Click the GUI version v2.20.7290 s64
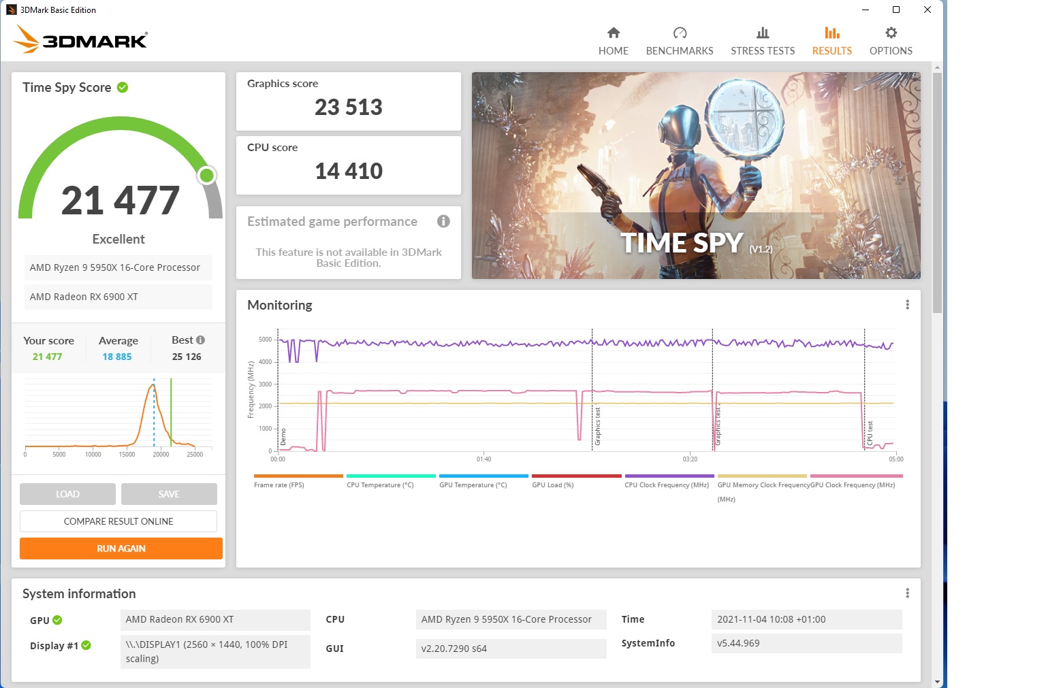The image size is (1046, 688). (x=511, y=649)
